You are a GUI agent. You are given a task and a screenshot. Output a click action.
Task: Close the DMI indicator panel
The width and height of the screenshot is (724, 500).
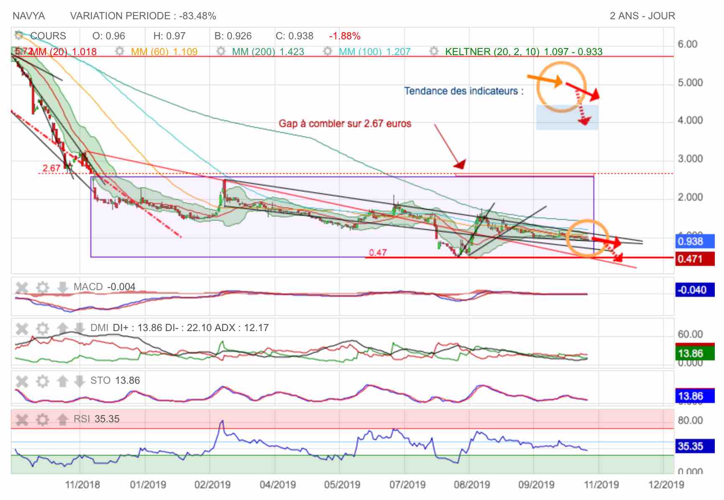click(22, 329)
